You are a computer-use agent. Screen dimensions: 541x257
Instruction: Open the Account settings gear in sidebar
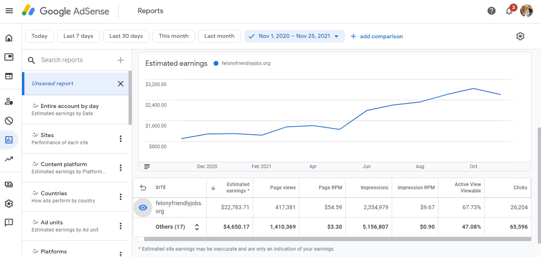(x=9, y=204)
